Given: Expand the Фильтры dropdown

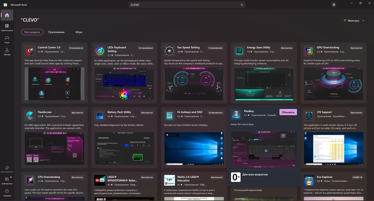Looking at the screenshot, I should click(x=354, y=21).
